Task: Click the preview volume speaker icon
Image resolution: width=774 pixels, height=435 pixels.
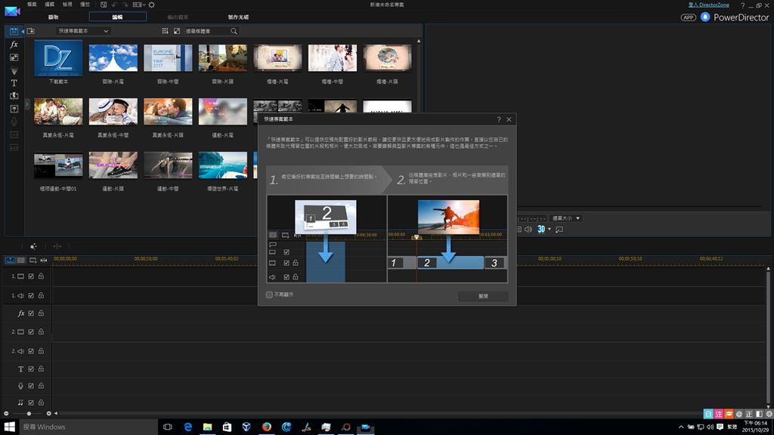Action: pos(528,230)
